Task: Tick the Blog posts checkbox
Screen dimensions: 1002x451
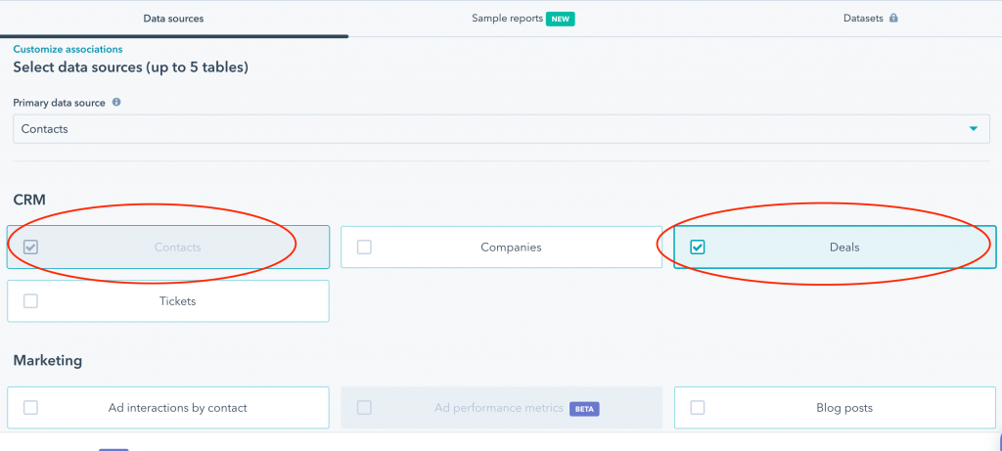Action: coord(698,408)
